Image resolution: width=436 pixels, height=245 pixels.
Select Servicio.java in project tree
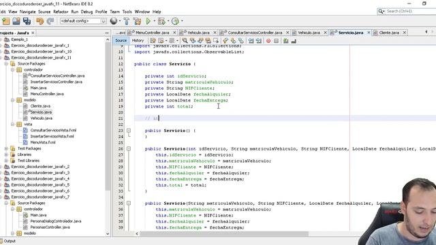(x=41, y=112)
